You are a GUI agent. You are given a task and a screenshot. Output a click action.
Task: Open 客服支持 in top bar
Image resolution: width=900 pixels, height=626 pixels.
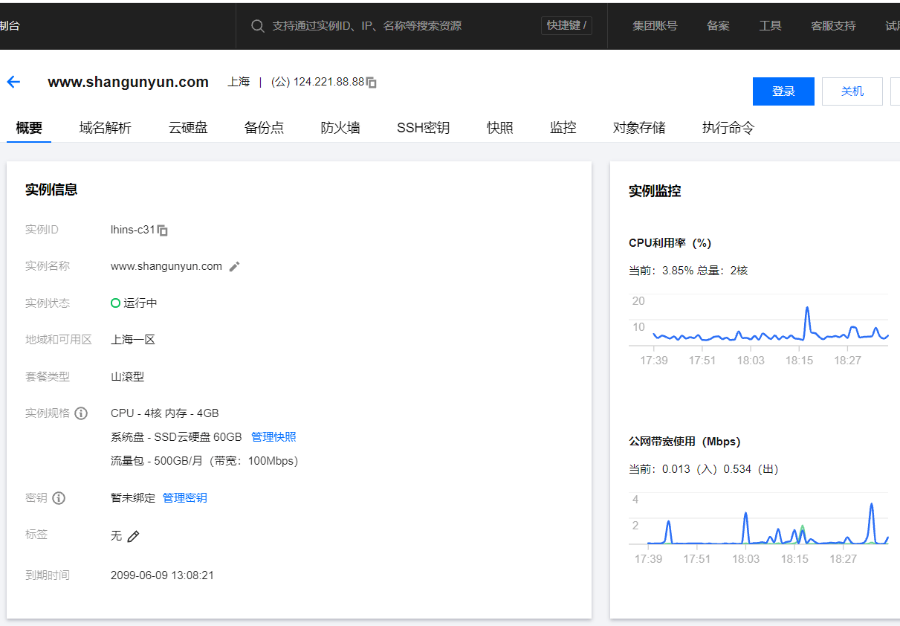pos(833,26)
